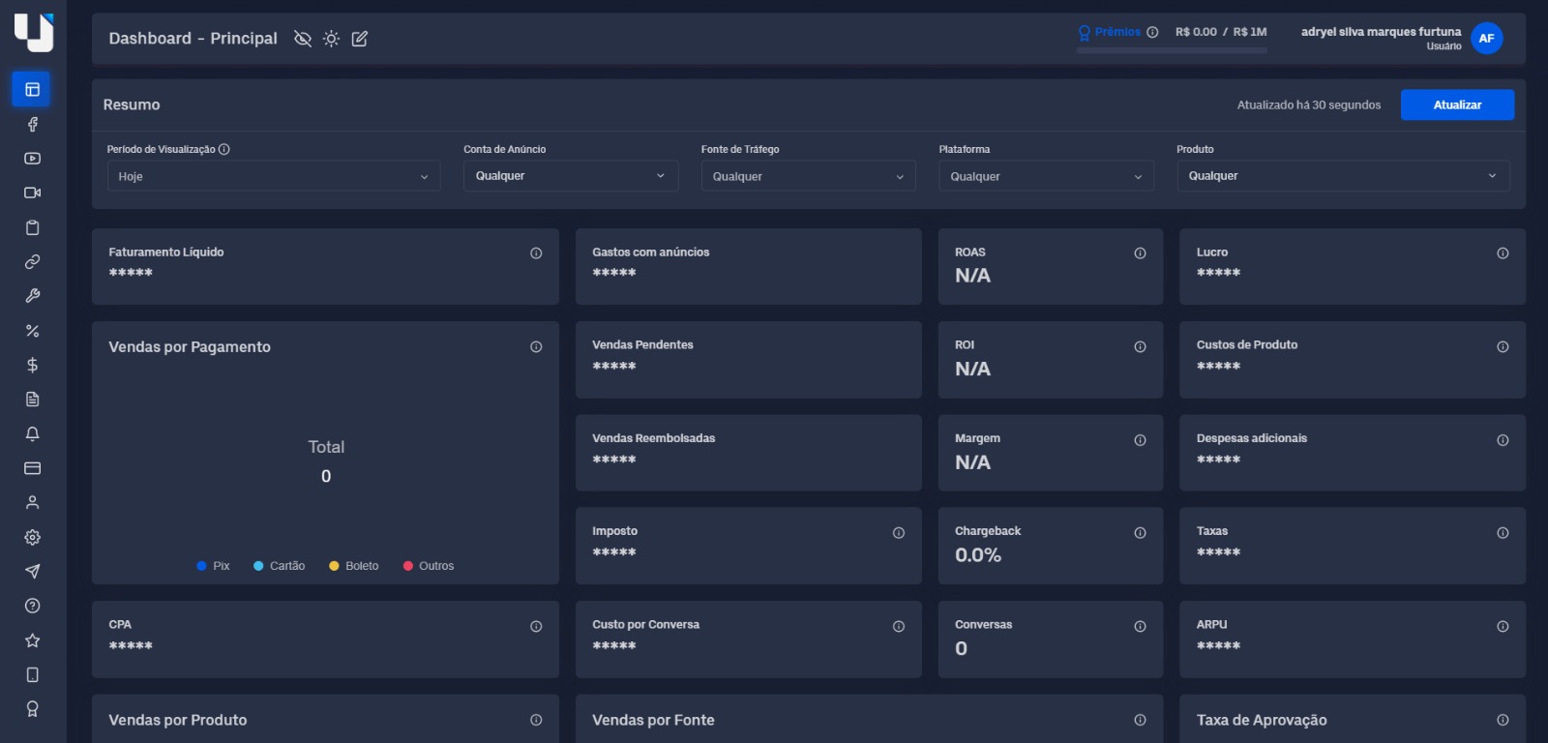This screenshot has height=743, width=1548.
Task: Open the dollar sign sidebar icon
Action: 32,365
